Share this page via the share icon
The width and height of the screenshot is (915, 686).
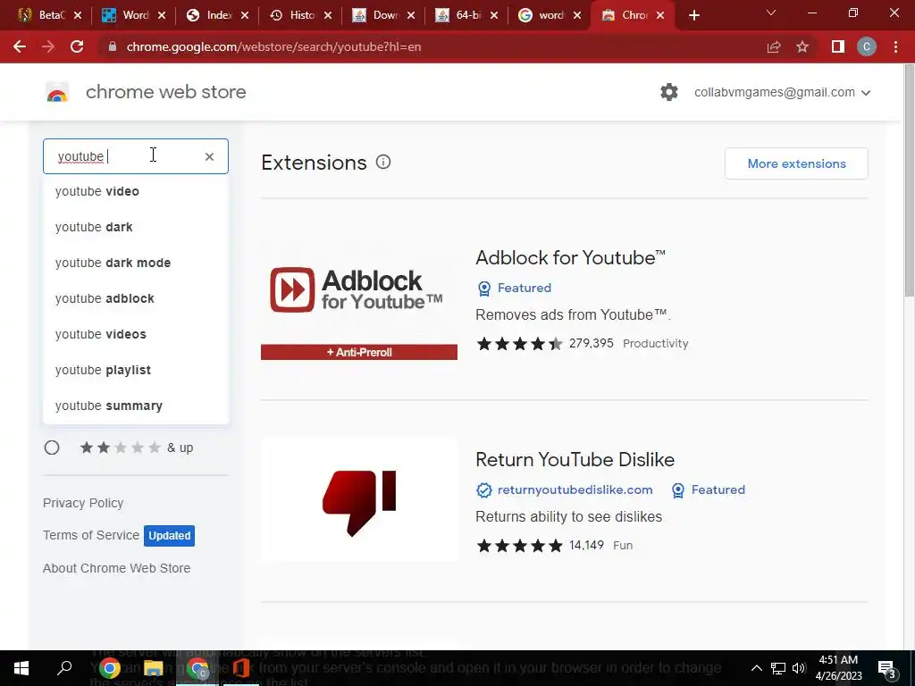pyautogui.click(x=774, y=46)
